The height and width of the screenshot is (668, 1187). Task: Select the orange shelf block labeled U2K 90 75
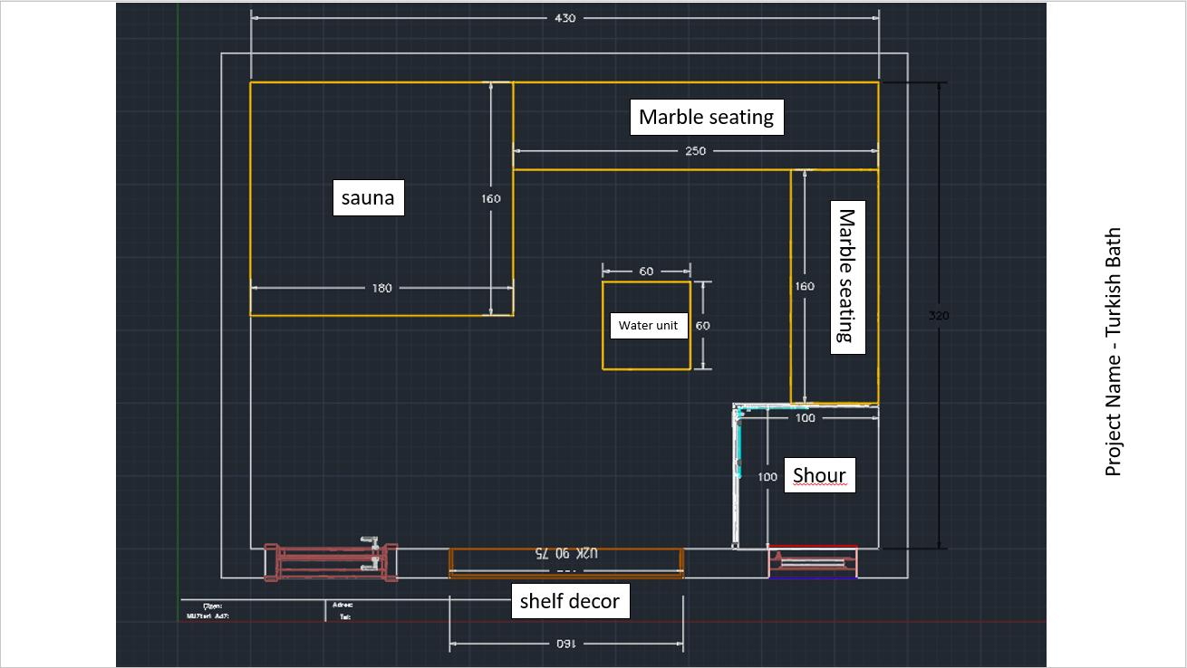pos(566,560)
